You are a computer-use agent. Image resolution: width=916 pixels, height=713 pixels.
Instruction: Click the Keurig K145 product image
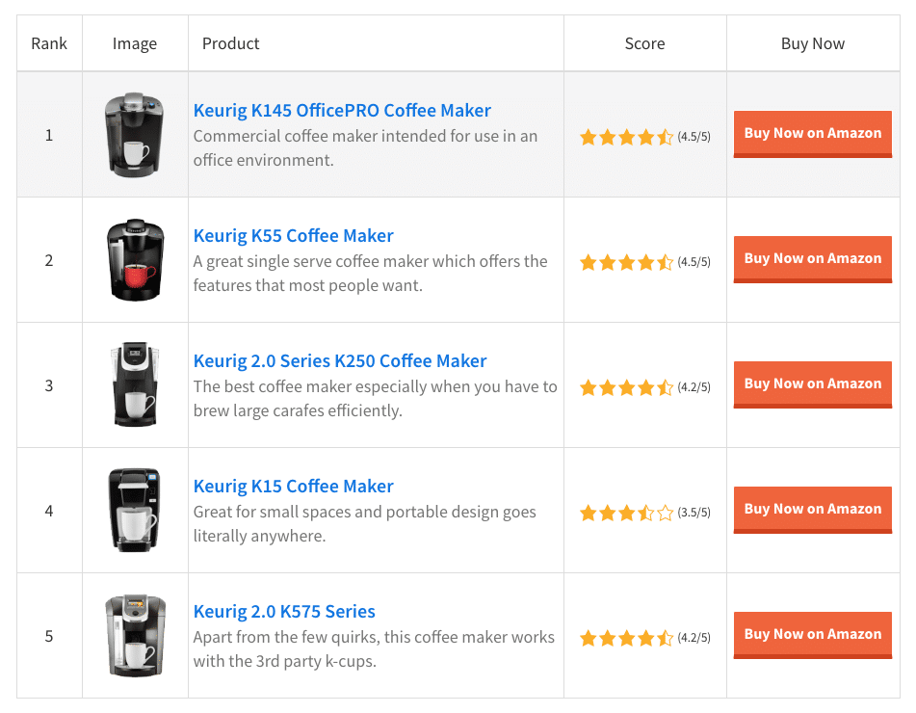[x=134, y=135]
